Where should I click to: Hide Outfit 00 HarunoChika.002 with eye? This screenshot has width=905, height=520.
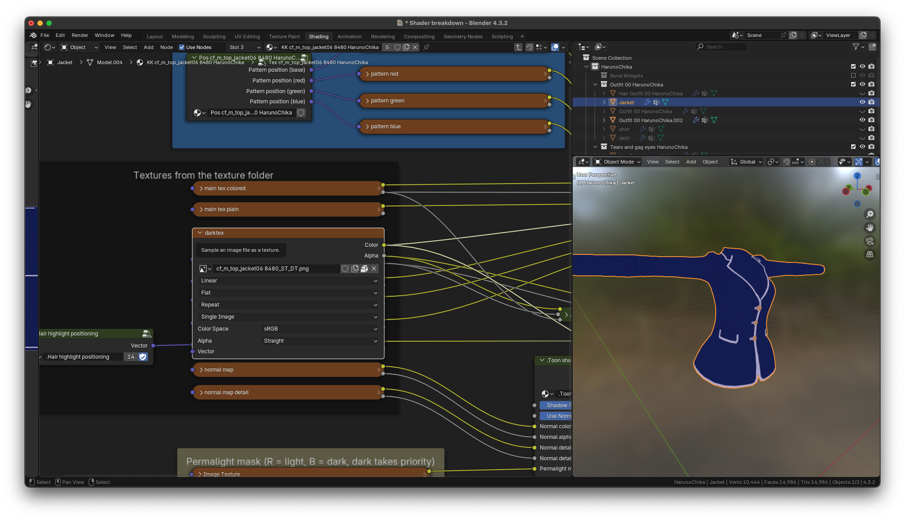click(x=862, y=120)
